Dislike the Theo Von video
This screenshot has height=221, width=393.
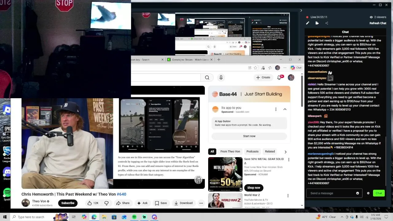click(107, 203)
